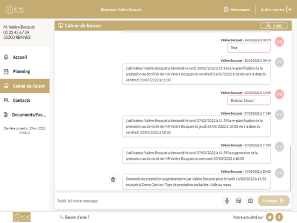Viewport: 297px width, 223px height.
Task: Click the Mon compte gear icon
Action: point(226,10)
